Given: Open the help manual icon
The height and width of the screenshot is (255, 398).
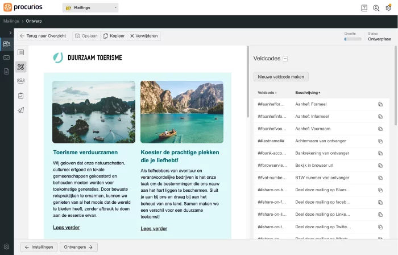Looking at the screenshot, I should pyautogui.click(x=364, y=8).
